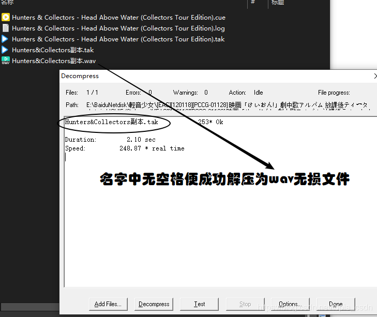This screenshot has height=317, width=377.
Task: Click the Errors: 0 counter
Action: [x=139, y=93]
